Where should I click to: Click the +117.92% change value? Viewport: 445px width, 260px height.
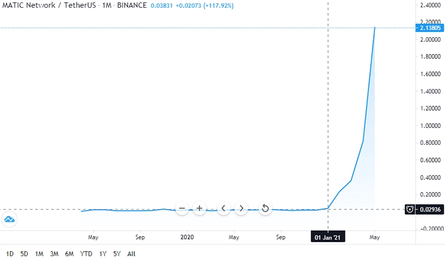(218, 6)
